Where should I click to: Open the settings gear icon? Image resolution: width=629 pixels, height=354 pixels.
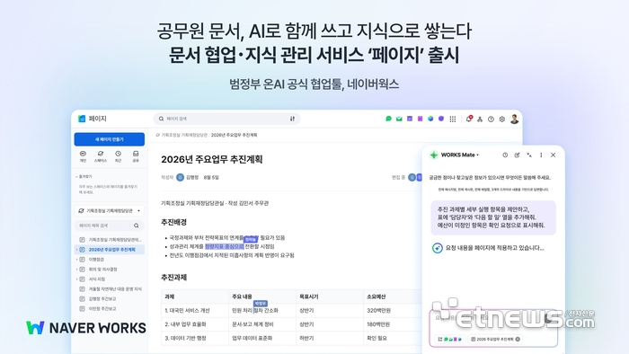(501, 119)
